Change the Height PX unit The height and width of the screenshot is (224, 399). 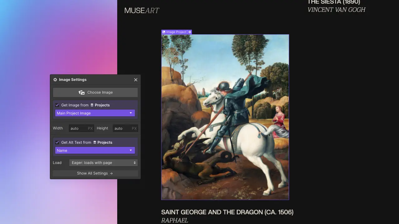134,128
